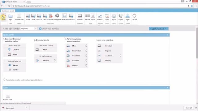
Task: Click the Dispose trash icon in the ribbon
Action: coord(51,17)
